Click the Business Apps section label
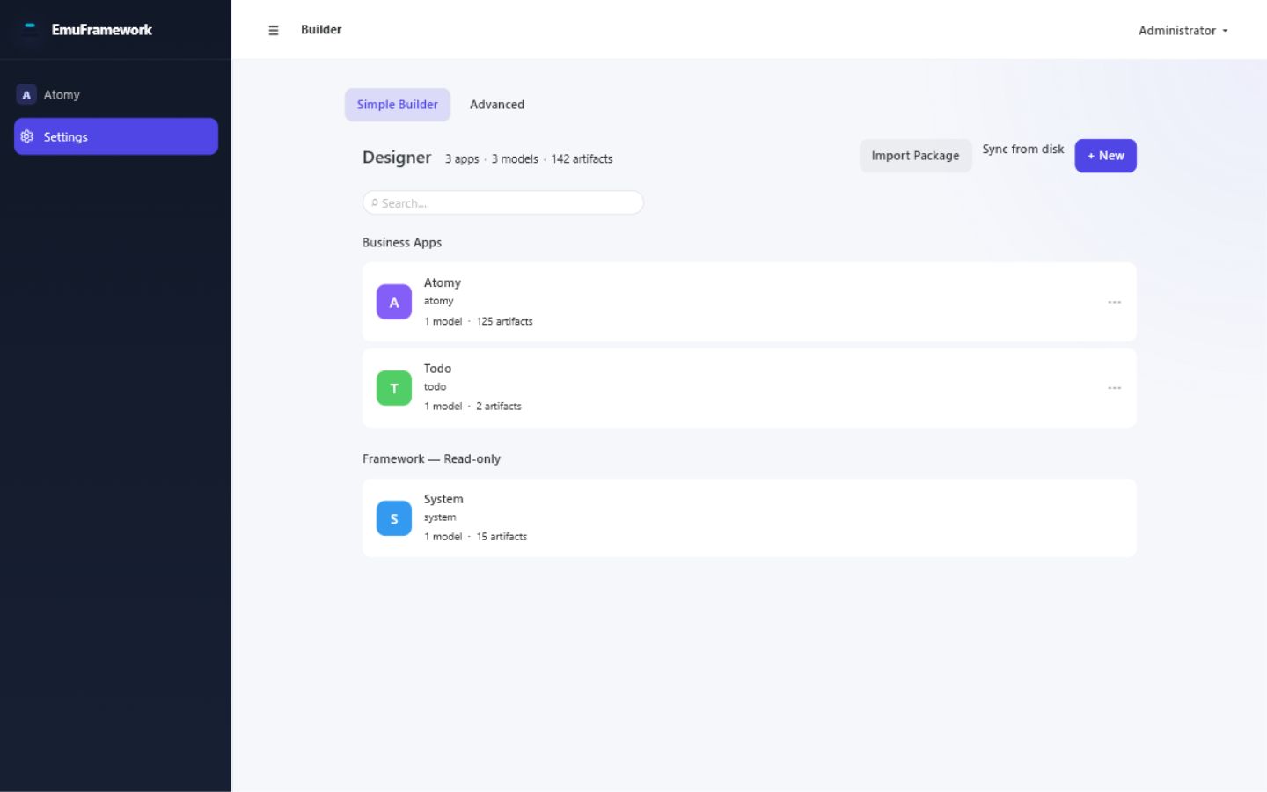Image resolution: width=1267 pixels, height=792 pixels. point(402,243)
